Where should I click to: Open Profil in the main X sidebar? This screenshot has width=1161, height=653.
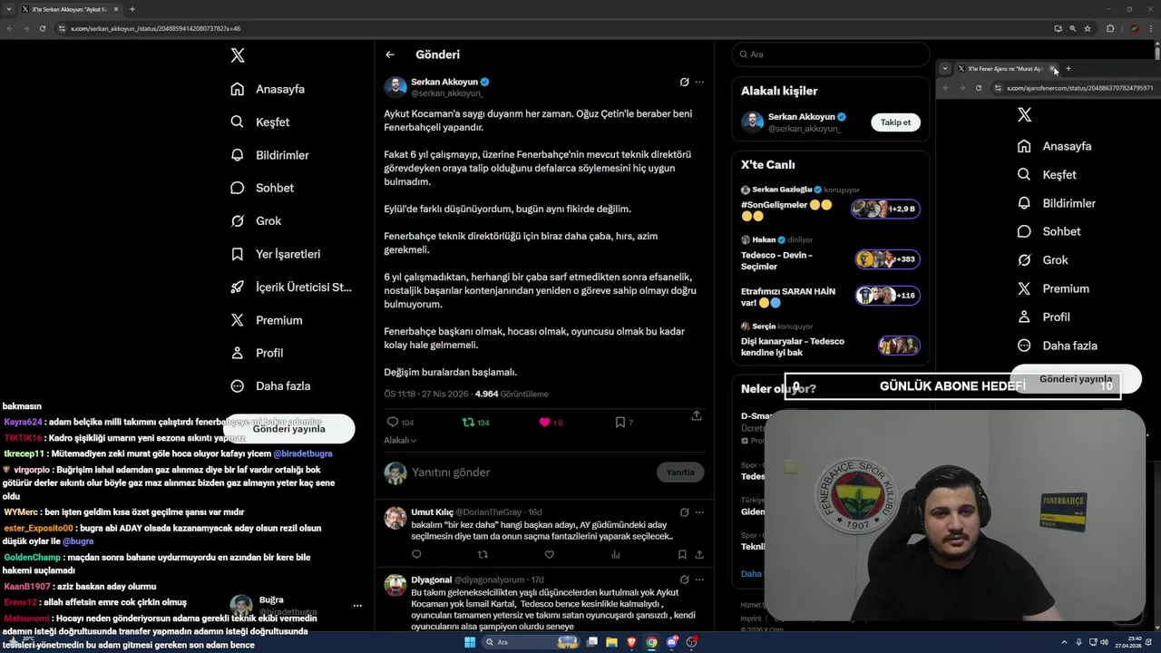point(256,353)
